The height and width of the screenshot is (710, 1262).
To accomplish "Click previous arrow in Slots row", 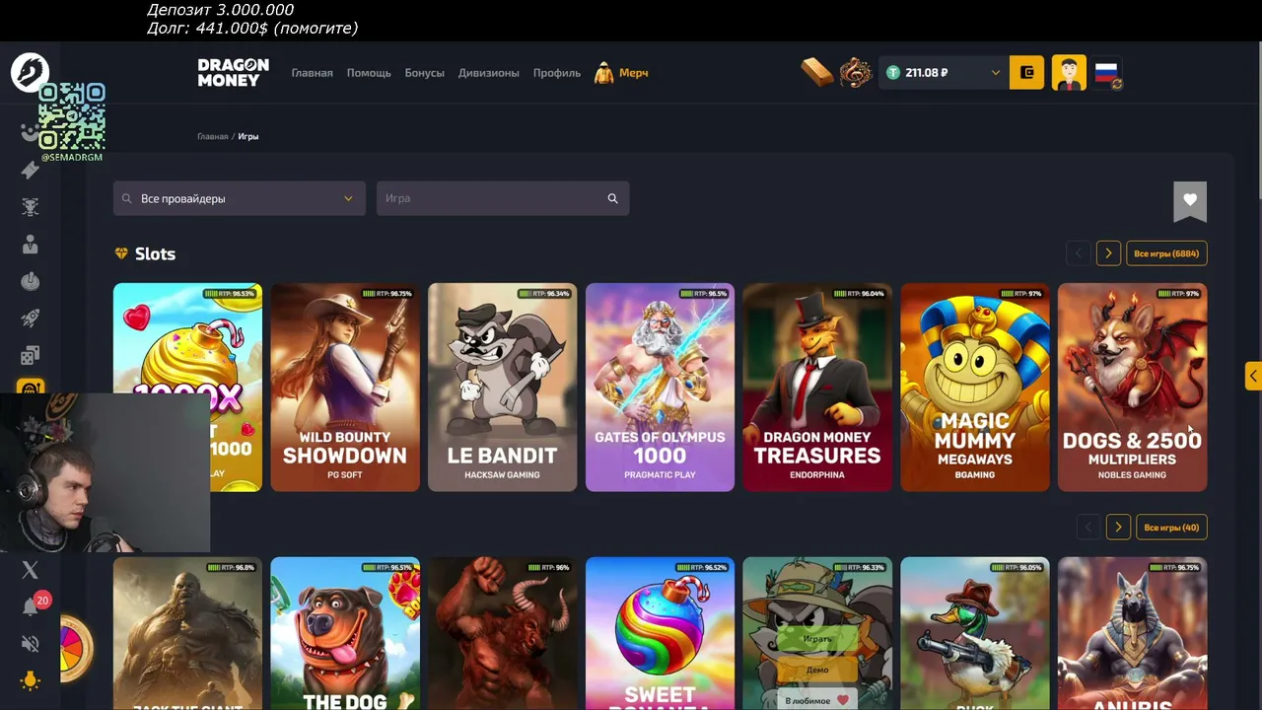I will point(1079,253).
